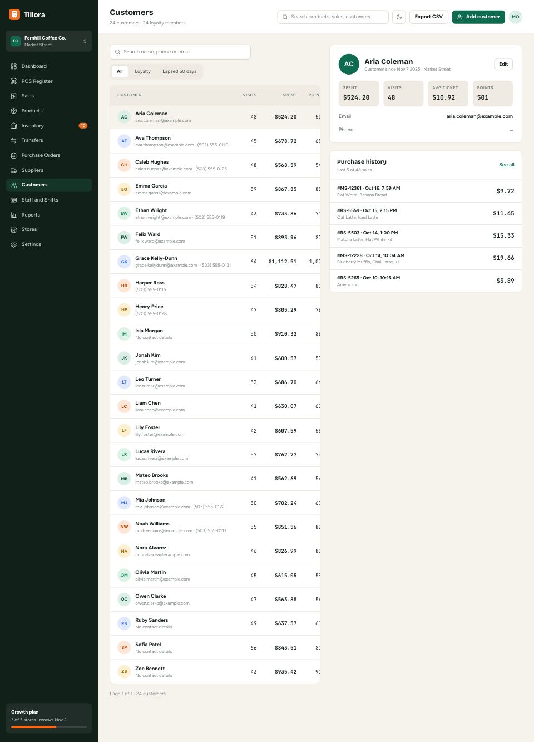The image size is (534, 742).
Task: Select the Ethan Wright customer row
Action: [x=215, y=213]
